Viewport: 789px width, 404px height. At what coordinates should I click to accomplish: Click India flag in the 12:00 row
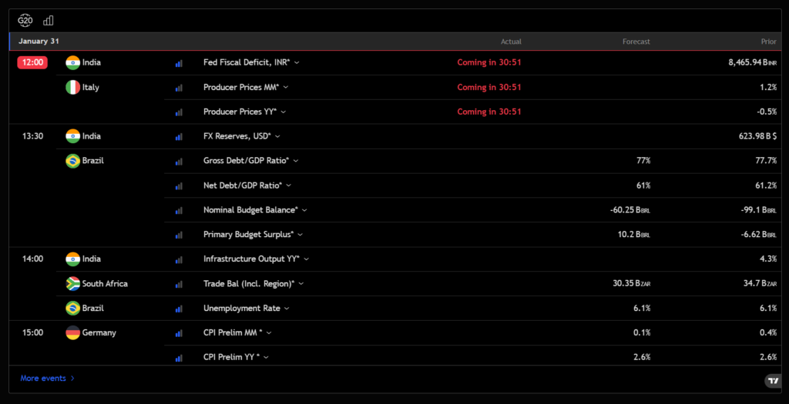73,63
